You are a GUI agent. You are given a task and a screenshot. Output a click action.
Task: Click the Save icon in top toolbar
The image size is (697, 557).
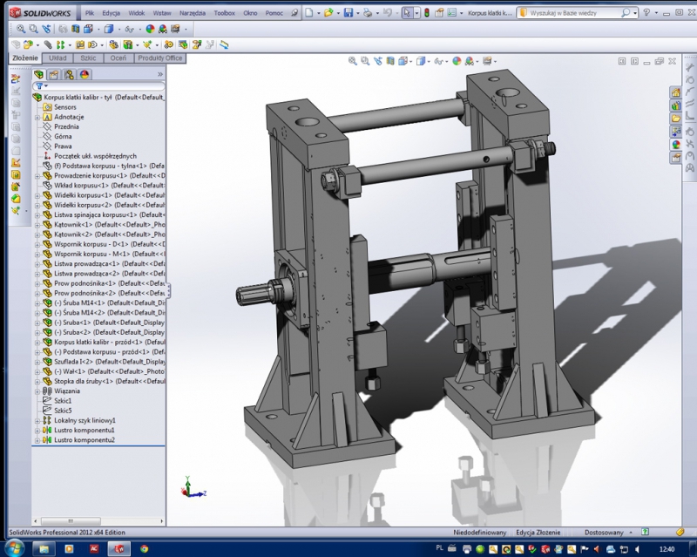click(x=348, y=14)
